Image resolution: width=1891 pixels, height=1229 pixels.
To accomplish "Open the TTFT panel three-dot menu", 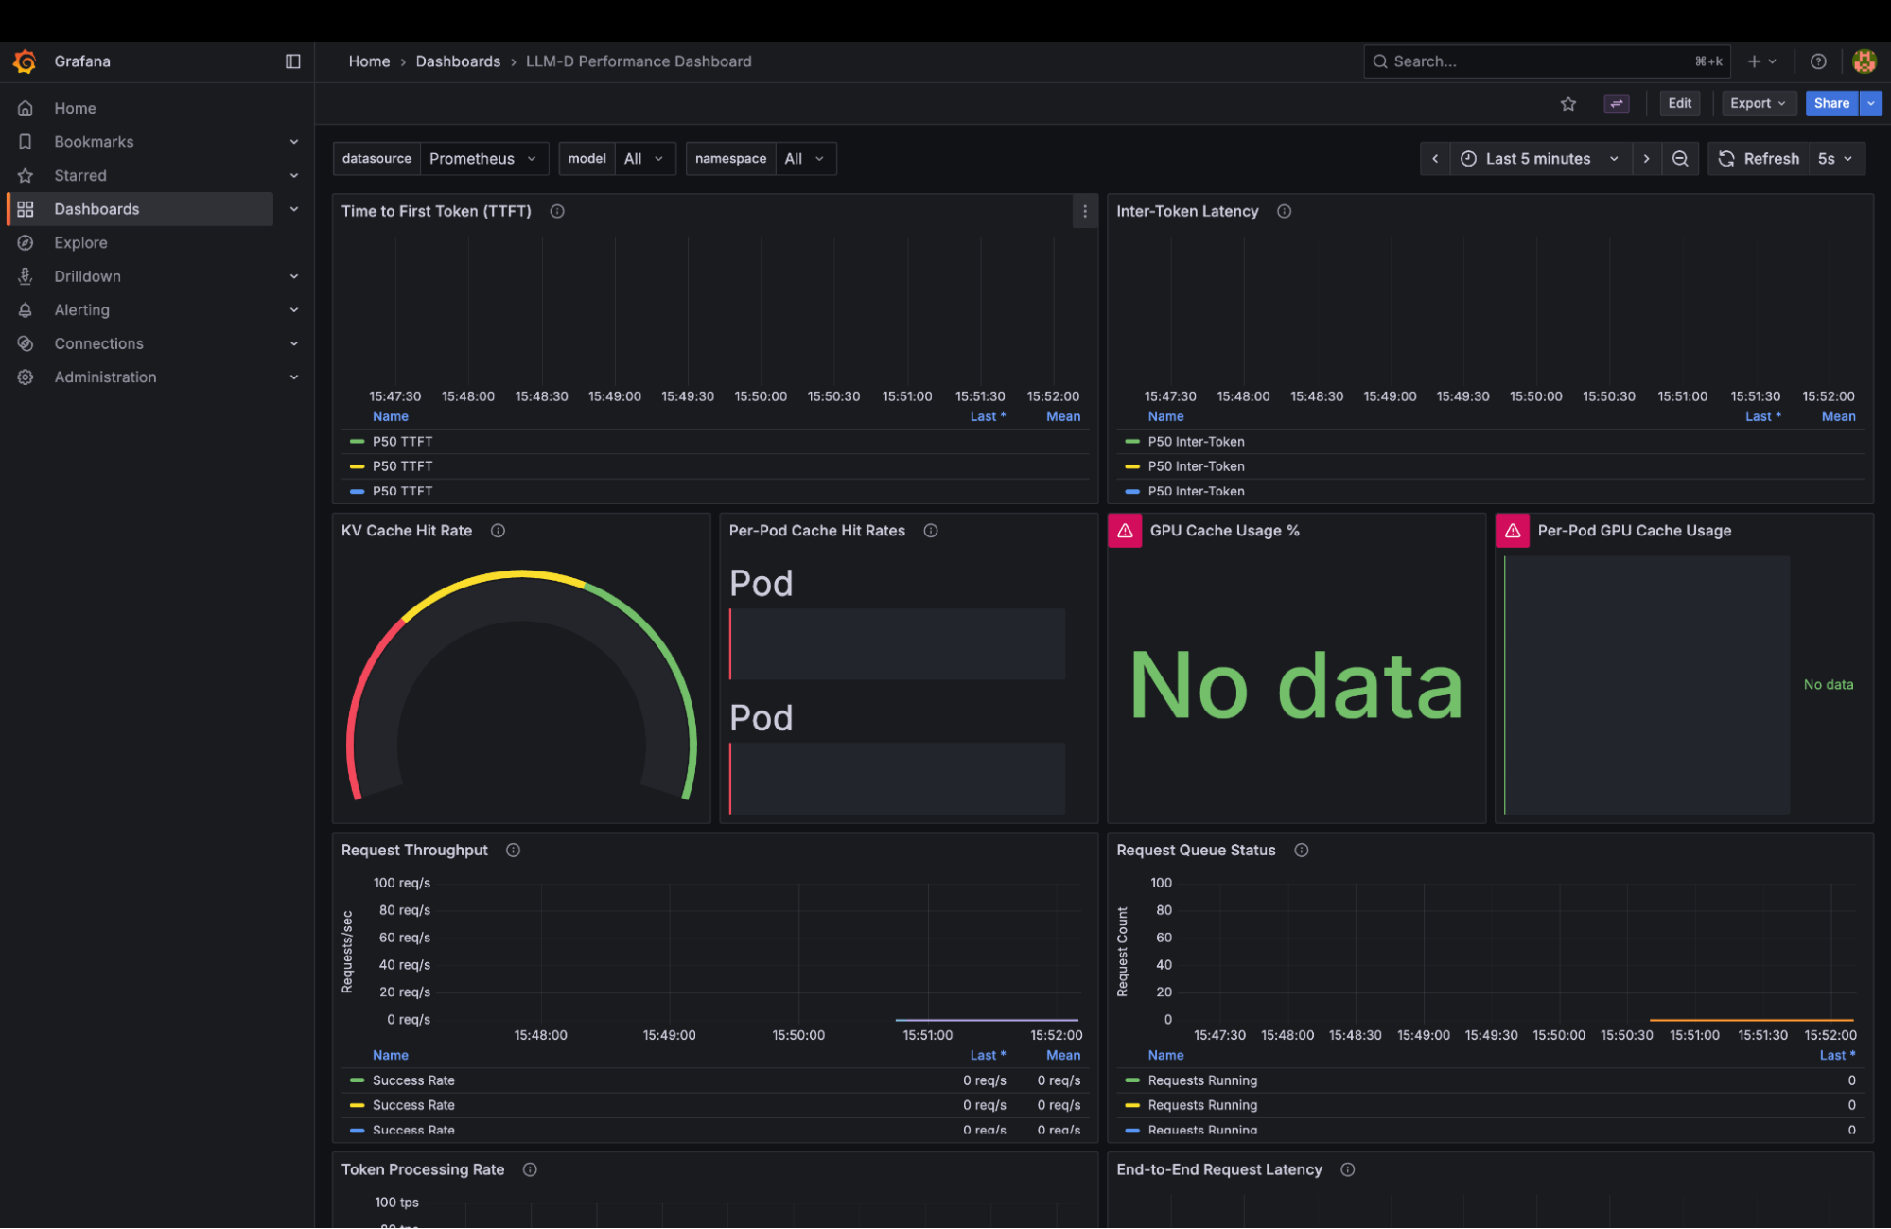I will tap(1085, 212).
